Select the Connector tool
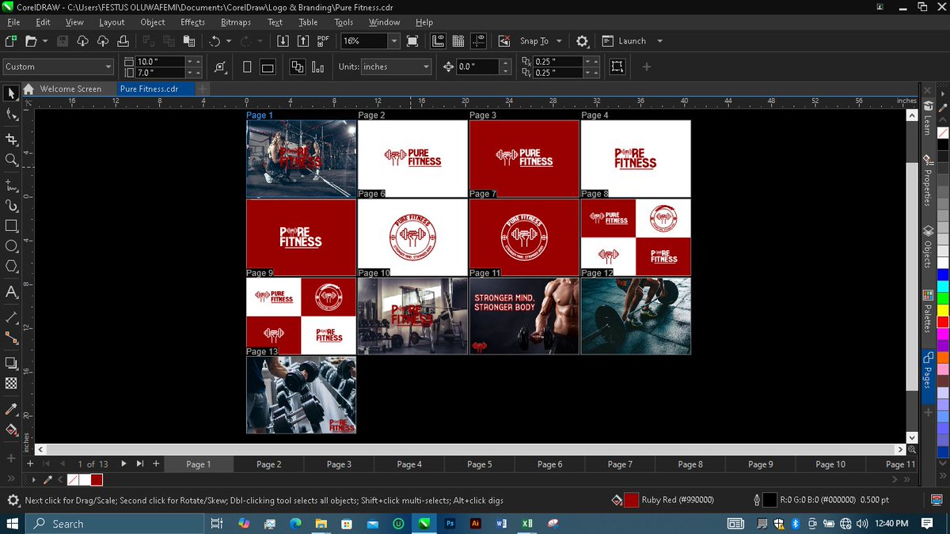This screenshot has height=534, width=950. tap(11, 338)
